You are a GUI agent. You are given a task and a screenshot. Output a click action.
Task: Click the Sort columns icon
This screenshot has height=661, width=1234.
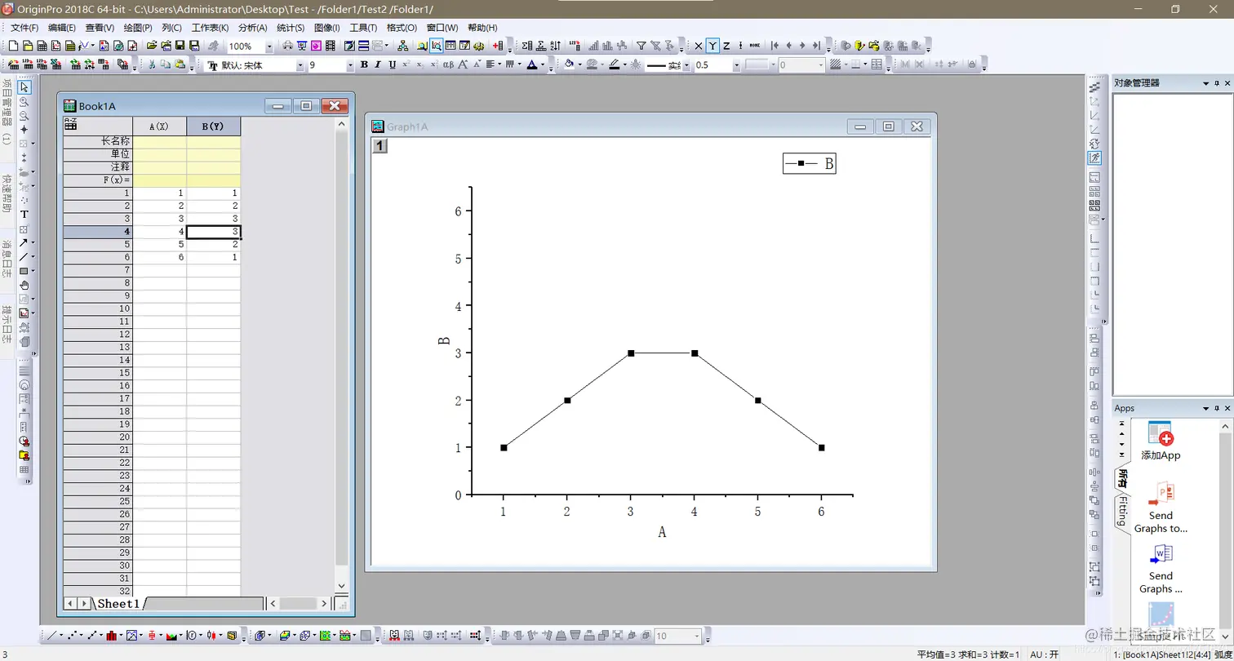click(x=555, y=46)
